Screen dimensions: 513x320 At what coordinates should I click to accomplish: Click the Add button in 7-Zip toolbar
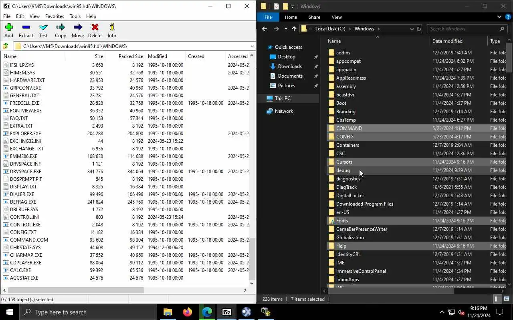click(9, 30)
